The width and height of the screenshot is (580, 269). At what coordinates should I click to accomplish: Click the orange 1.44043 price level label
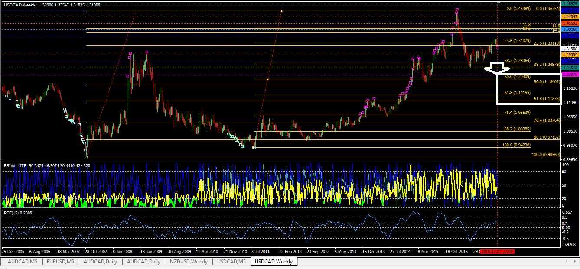[x=569, y=16]
